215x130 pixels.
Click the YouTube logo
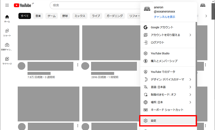[x=22, y=5]
